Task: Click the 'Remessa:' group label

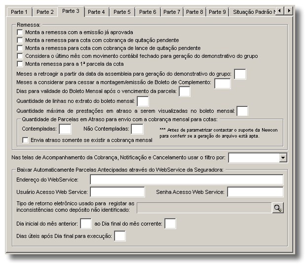Action: (29, 25)
